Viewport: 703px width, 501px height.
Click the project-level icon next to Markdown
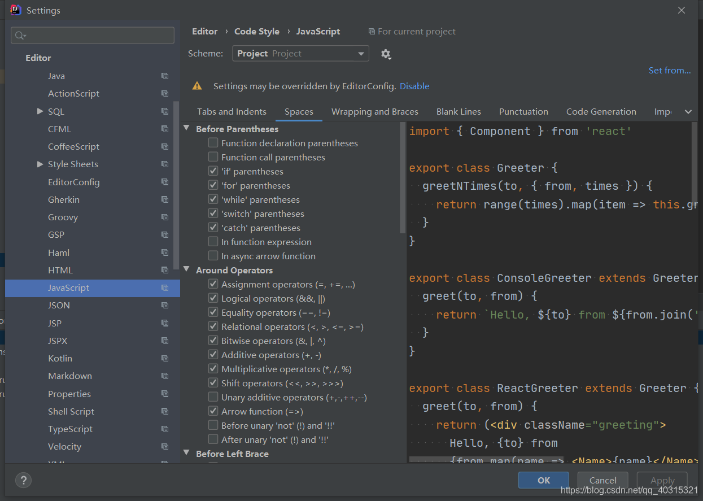coord(165,376)
